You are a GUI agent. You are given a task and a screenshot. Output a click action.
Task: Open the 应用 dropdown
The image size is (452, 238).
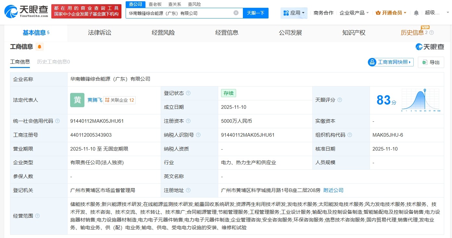294,13
